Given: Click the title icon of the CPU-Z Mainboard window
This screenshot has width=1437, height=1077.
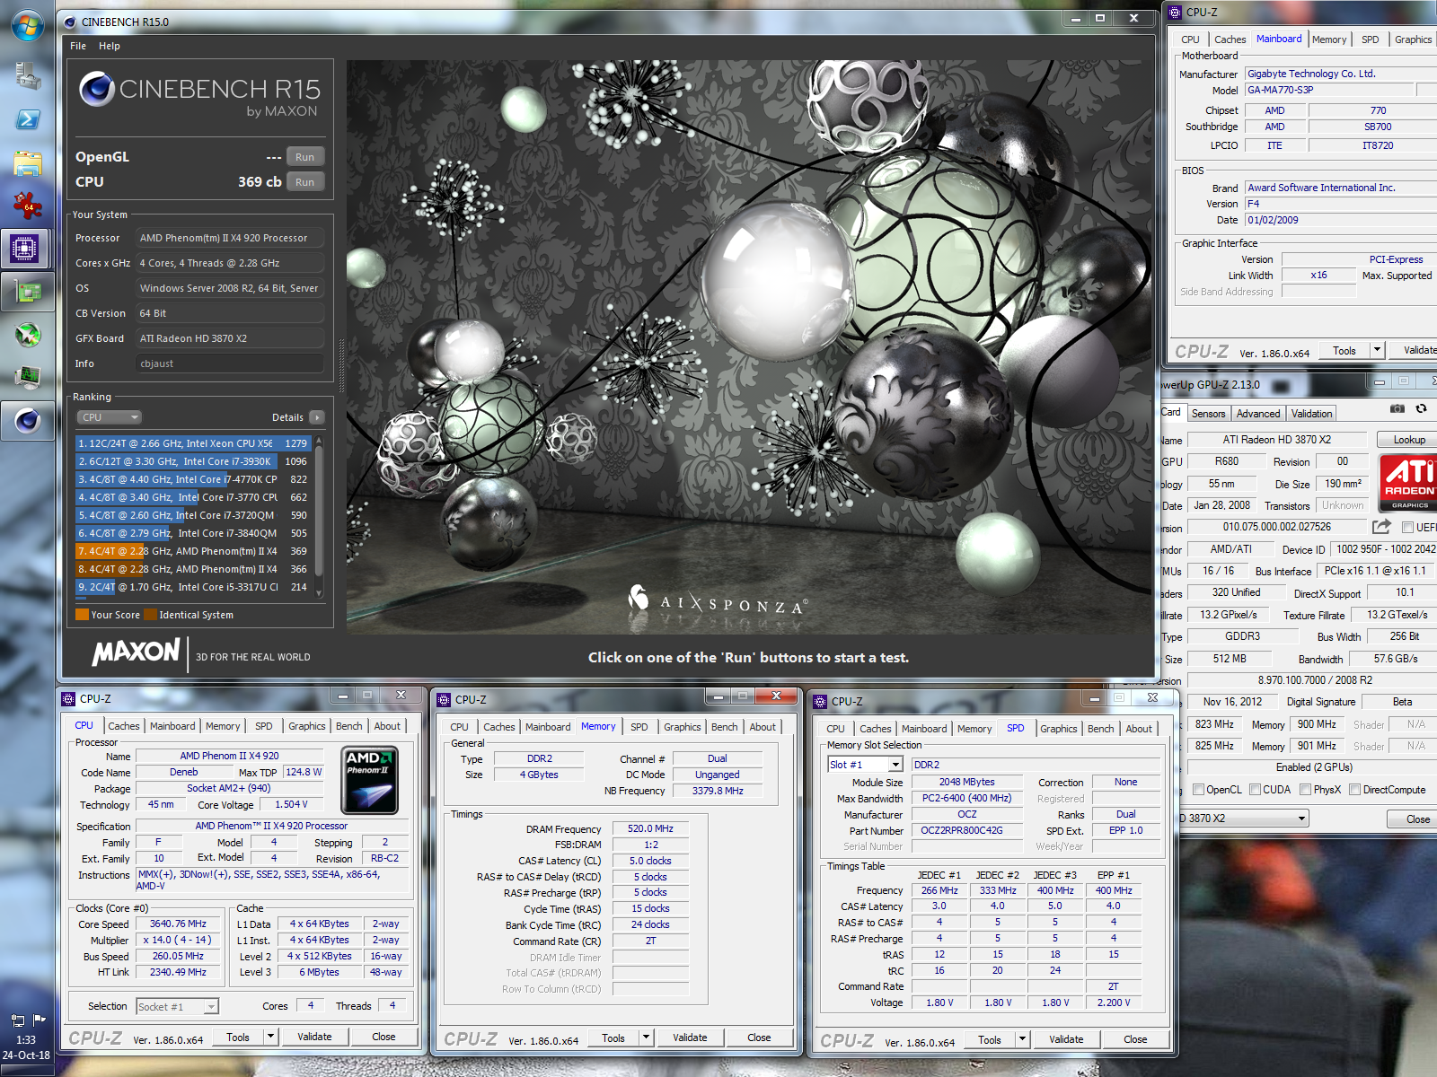Looking at the screenshot, I should tap(1175, 12).
